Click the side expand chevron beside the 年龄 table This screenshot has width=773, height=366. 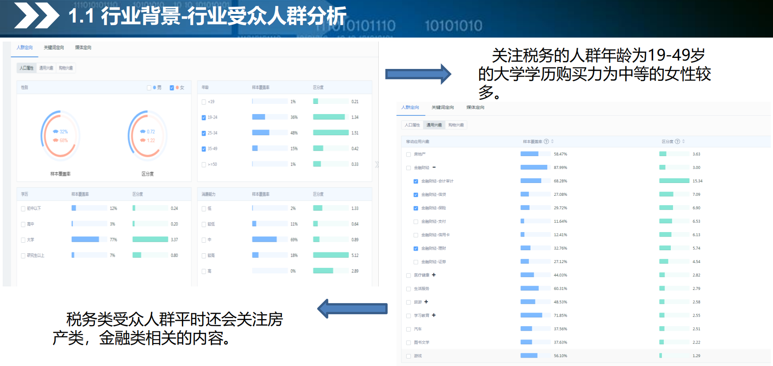click(x=377, y=164)
